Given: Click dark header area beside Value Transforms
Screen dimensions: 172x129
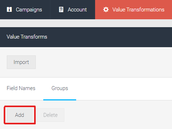Looking at the screenshot, I should [x=110, y=37].
